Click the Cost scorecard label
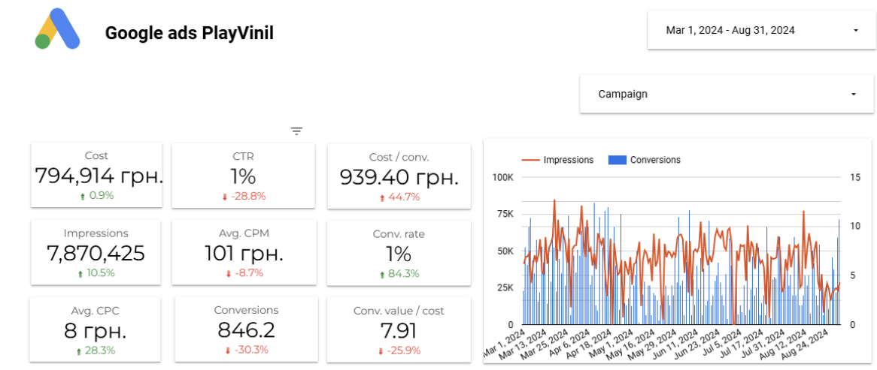Viewport: 877px width, 370px height. [x=96, y=155]
